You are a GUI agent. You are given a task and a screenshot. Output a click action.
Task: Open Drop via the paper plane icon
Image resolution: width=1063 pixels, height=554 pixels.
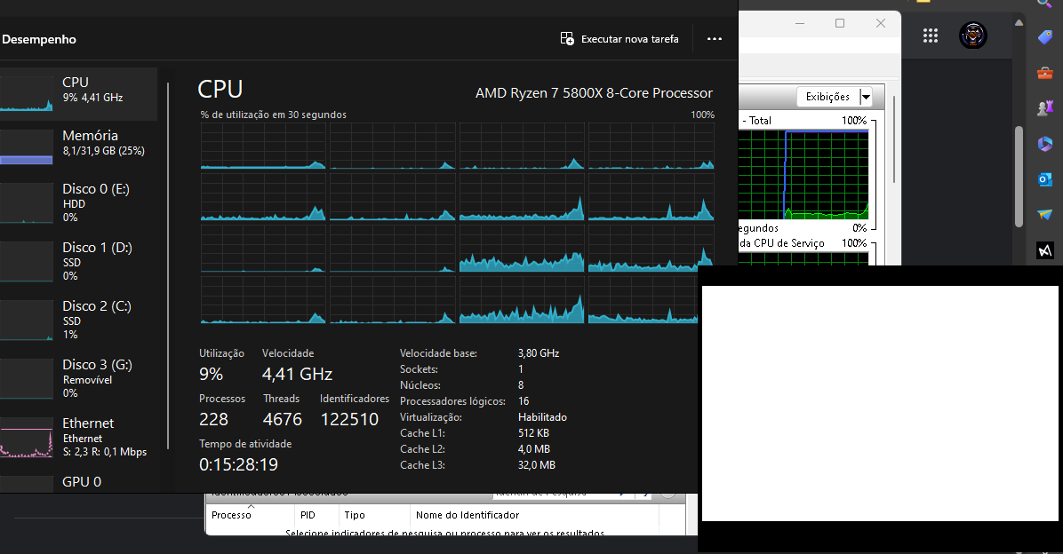pyautogui.click(x=1045, y=214)
